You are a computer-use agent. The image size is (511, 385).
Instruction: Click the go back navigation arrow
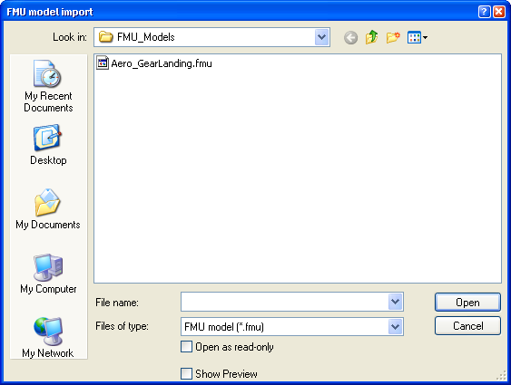[x=350, y=38]
